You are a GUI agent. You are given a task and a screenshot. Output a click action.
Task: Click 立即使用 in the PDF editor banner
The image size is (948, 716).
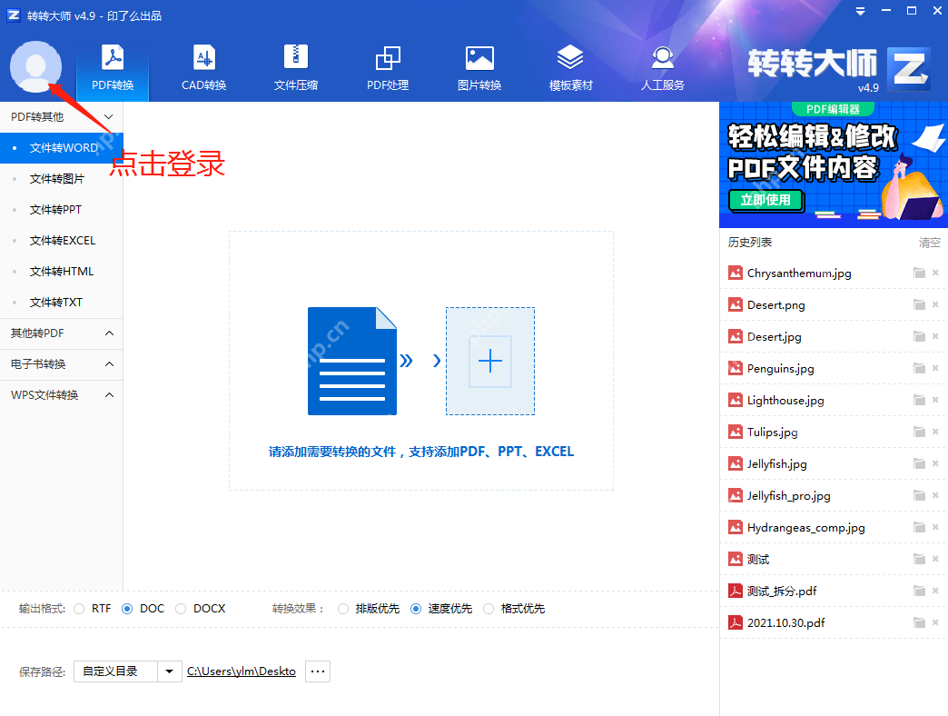[x=765, y=201]
